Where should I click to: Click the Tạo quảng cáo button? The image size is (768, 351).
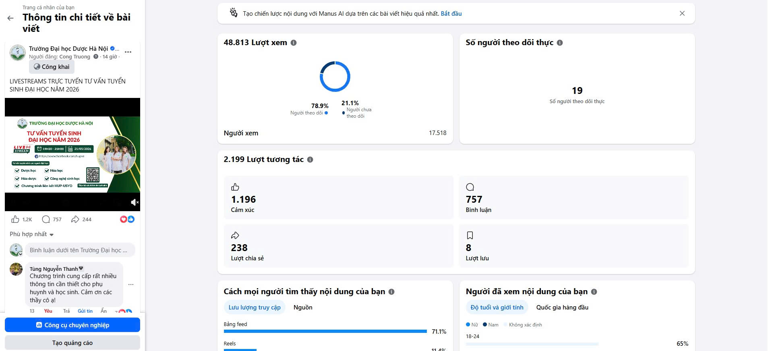pos(72,343)
